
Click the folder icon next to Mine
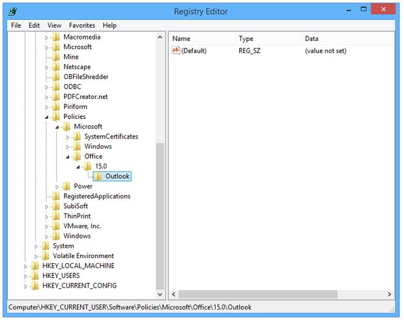[56, 57]
